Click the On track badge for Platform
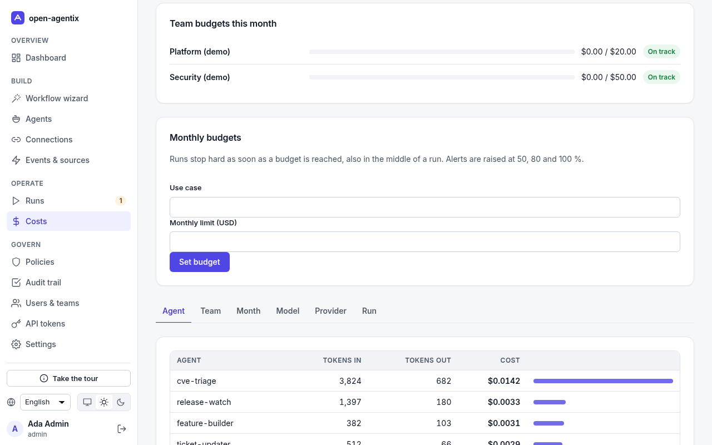This screenshot has height=445, width=712. 661,52
